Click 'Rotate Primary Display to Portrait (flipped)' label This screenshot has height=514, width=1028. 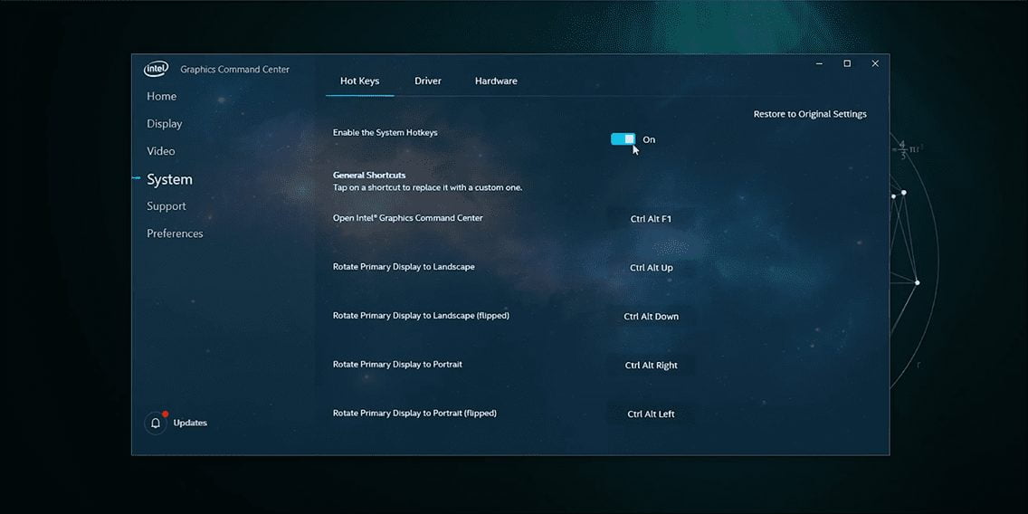[414, 414]
